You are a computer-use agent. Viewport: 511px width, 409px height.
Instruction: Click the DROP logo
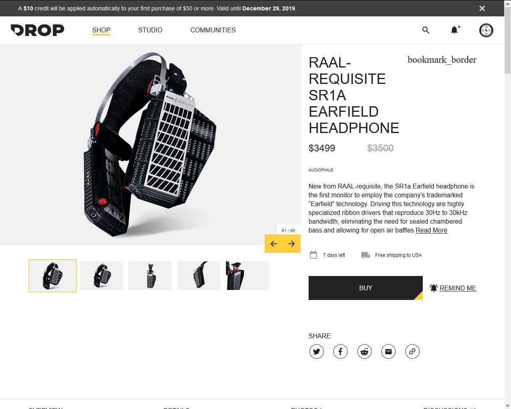(38, 30)
